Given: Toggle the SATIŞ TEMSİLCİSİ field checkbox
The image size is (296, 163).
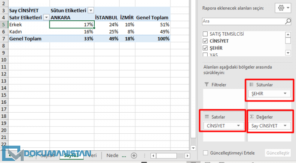Looking at the screenshot, I should (205, 34).
